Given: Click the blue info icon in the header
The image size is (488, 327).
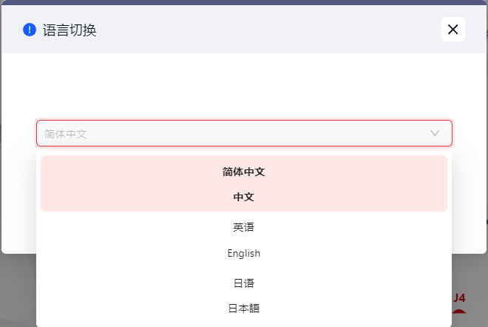Looking at the screenshot, I should [30, 30].
